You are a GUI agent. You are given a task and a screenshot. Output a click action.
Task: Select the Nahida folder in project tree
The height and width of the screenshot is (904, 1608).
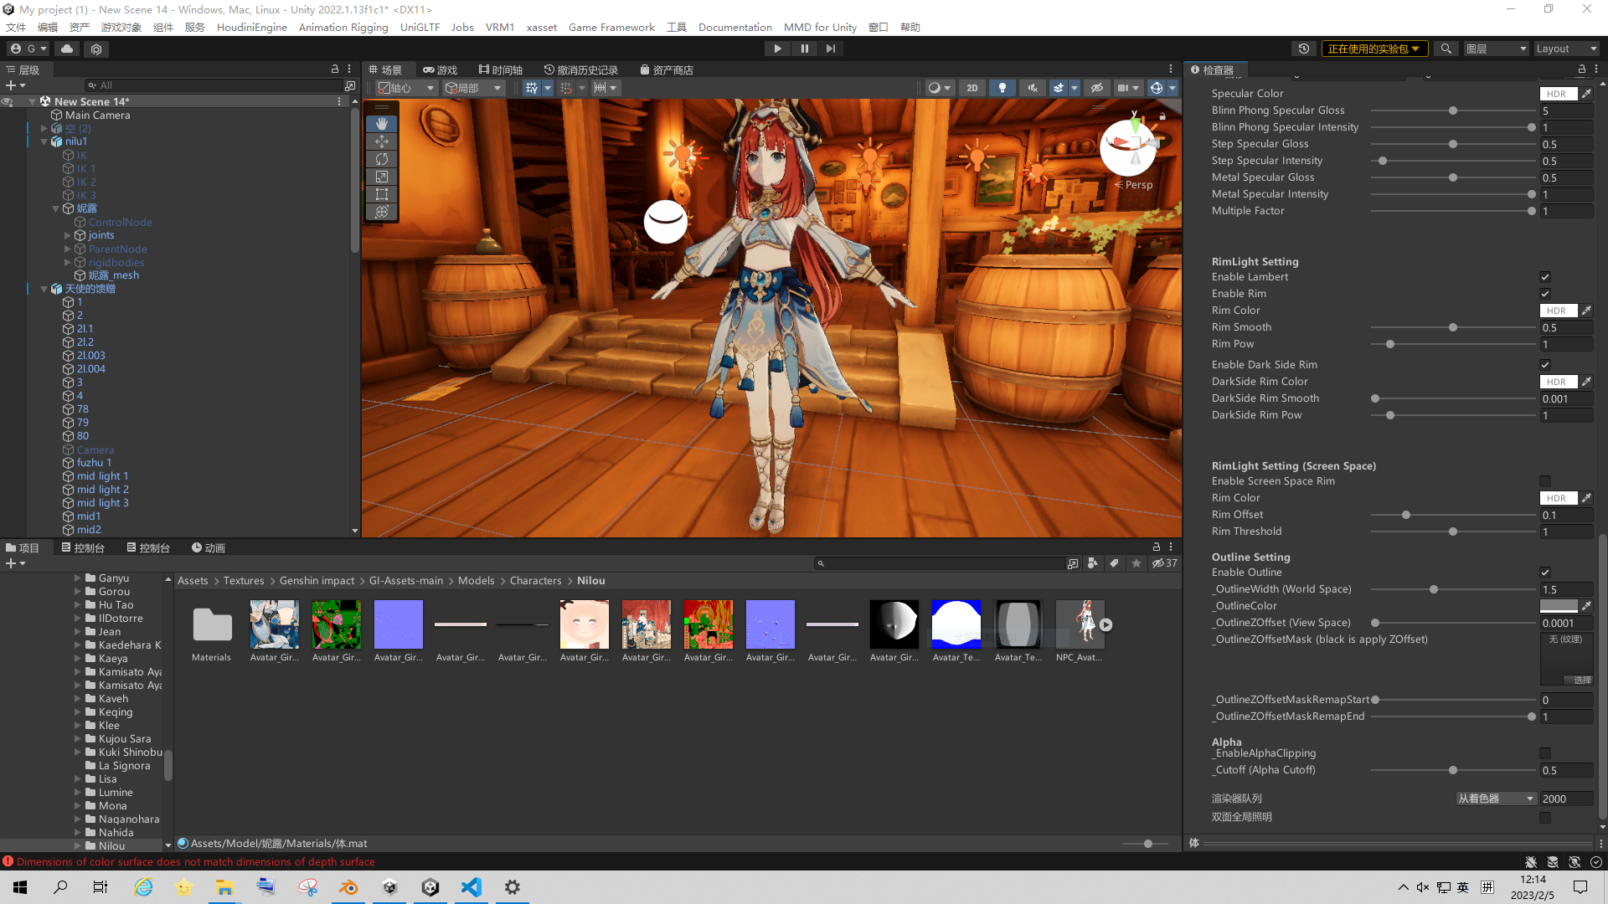point(116,833)
